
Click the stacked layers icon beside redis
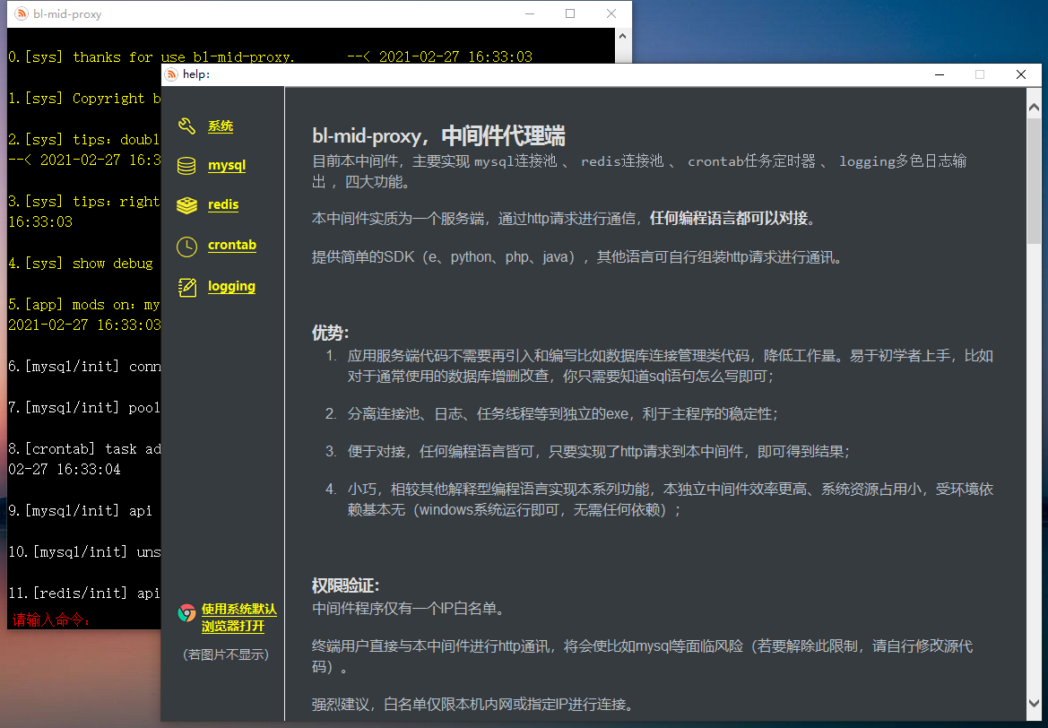point(188,204)
